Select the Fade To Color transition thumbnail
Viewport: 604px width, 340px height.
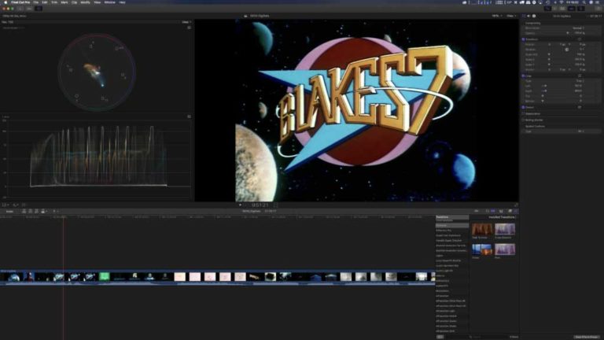pyautogui.click(x=482, y=229)
